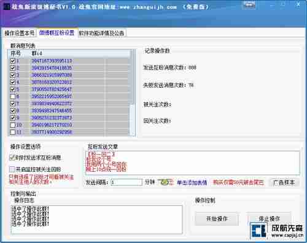Viewport: 307px width, 243px height.
Task: Uncheck the checkbox for group row 3
Action: 13,75
